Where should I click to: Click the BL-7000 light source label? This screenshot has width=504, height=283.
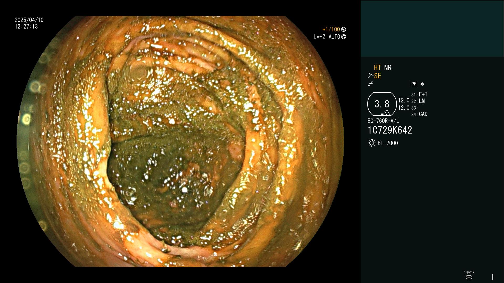coord(388,143)
